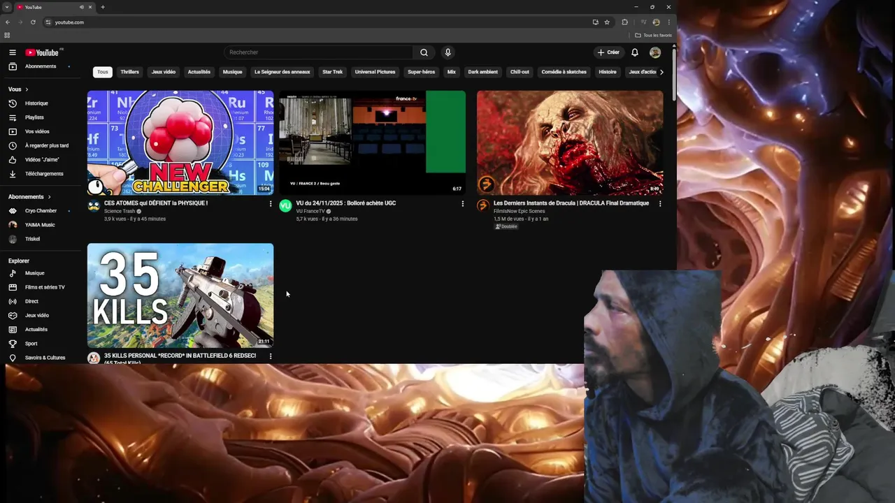Open the YAIMA Music channel subscription
The height and width of the screenshot is (503, 895).
[40, 225]
